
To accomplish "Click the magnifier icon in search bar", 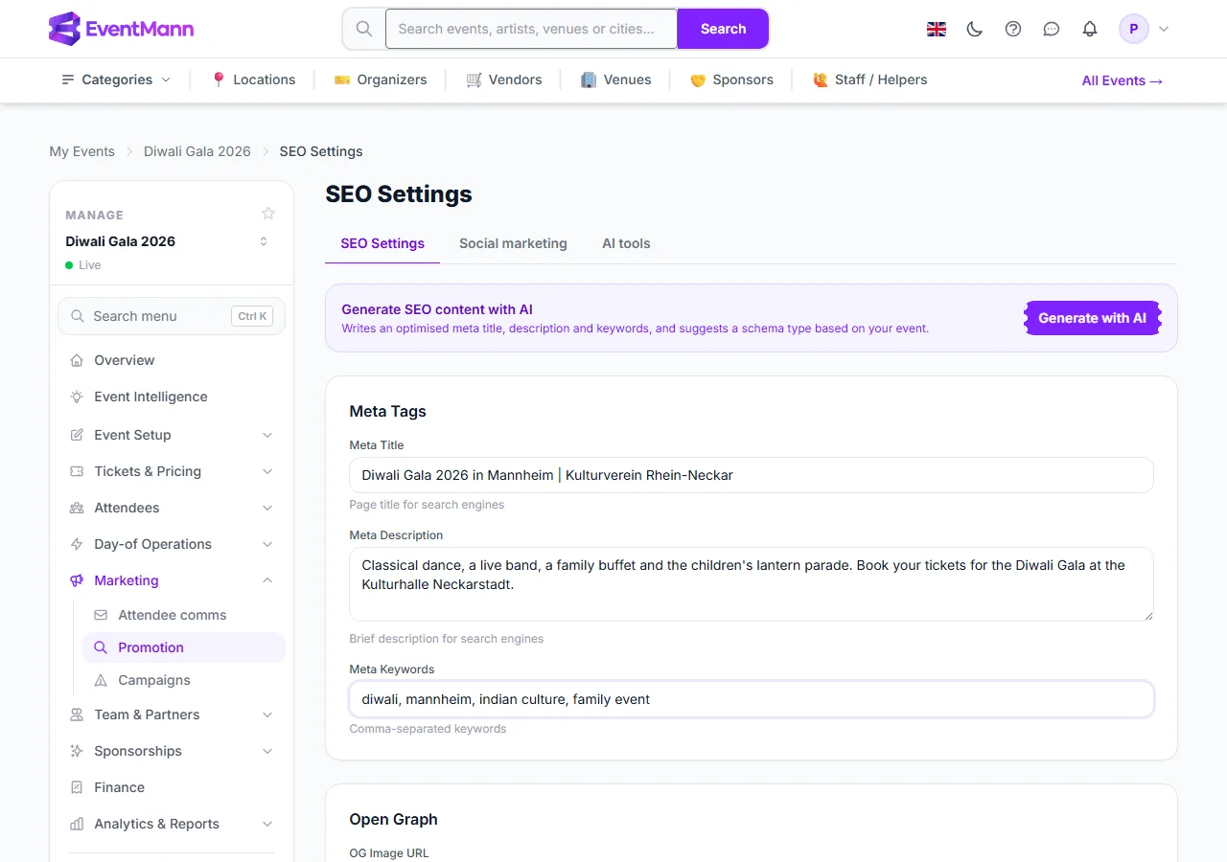I will click(x=364, y=29).
